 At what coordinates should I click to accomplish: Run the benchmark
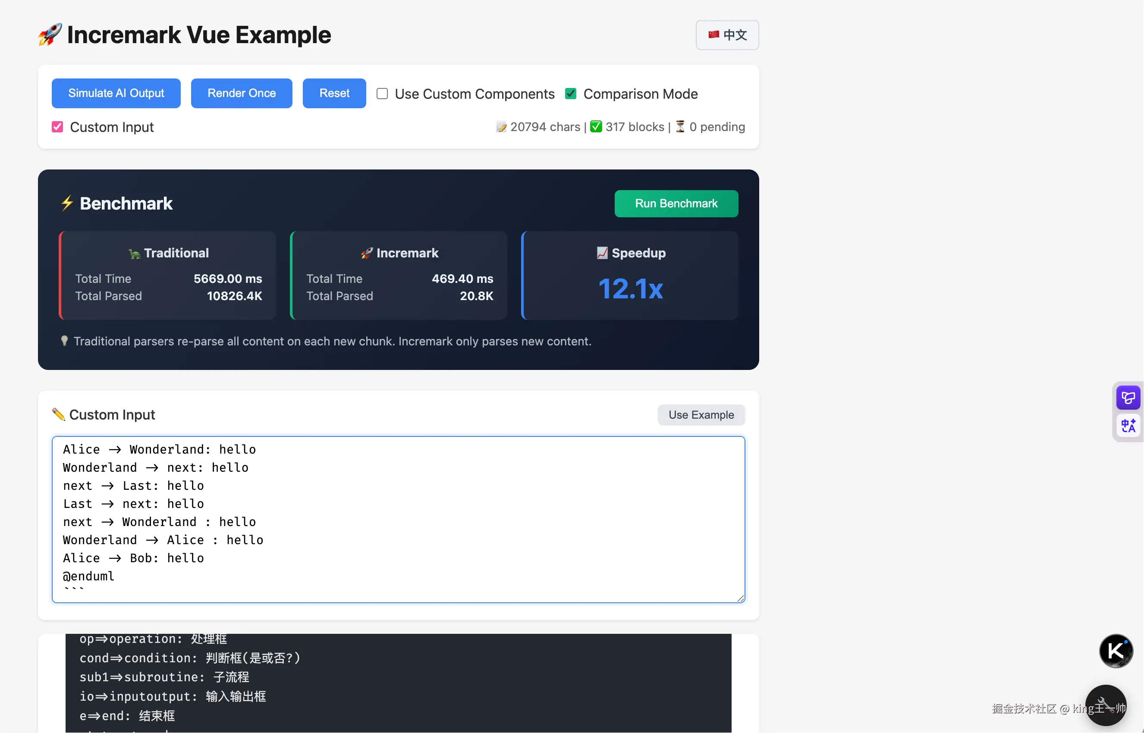[x=676, y=204]
